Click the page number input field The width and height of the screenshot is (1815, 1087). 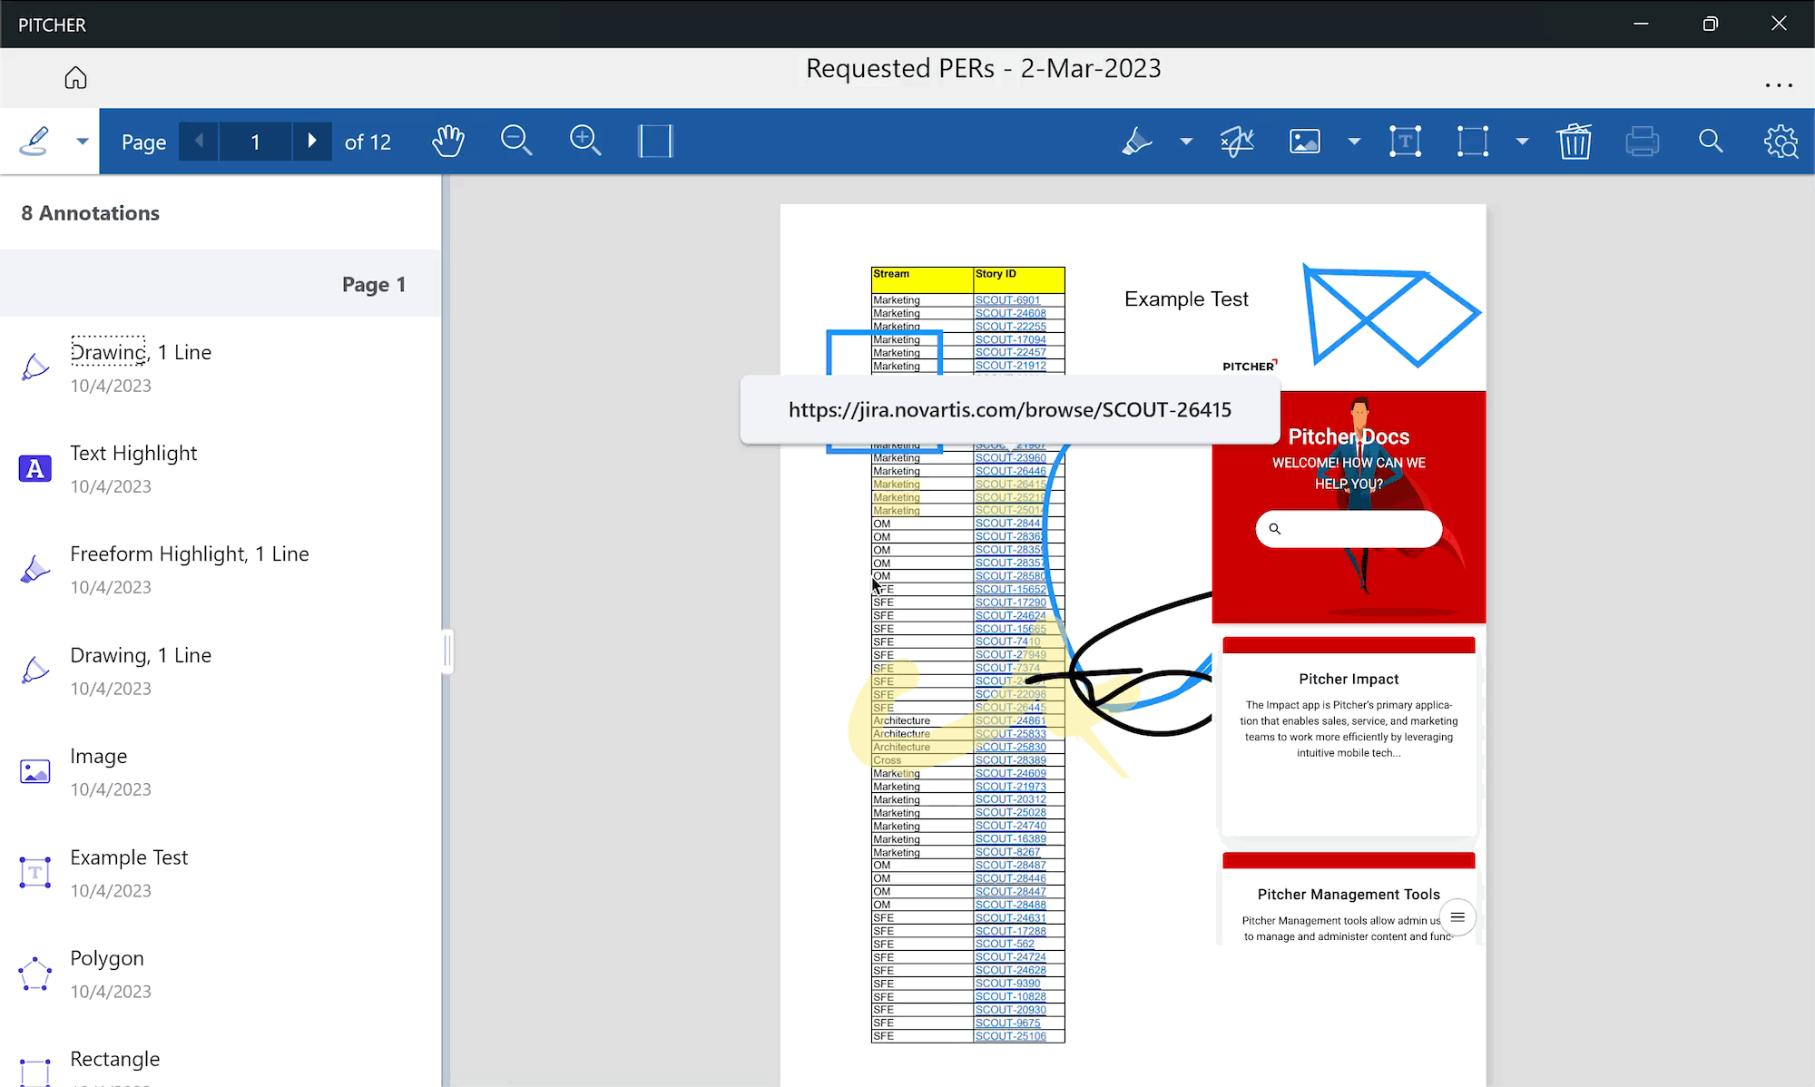click(x=255, y=142)
